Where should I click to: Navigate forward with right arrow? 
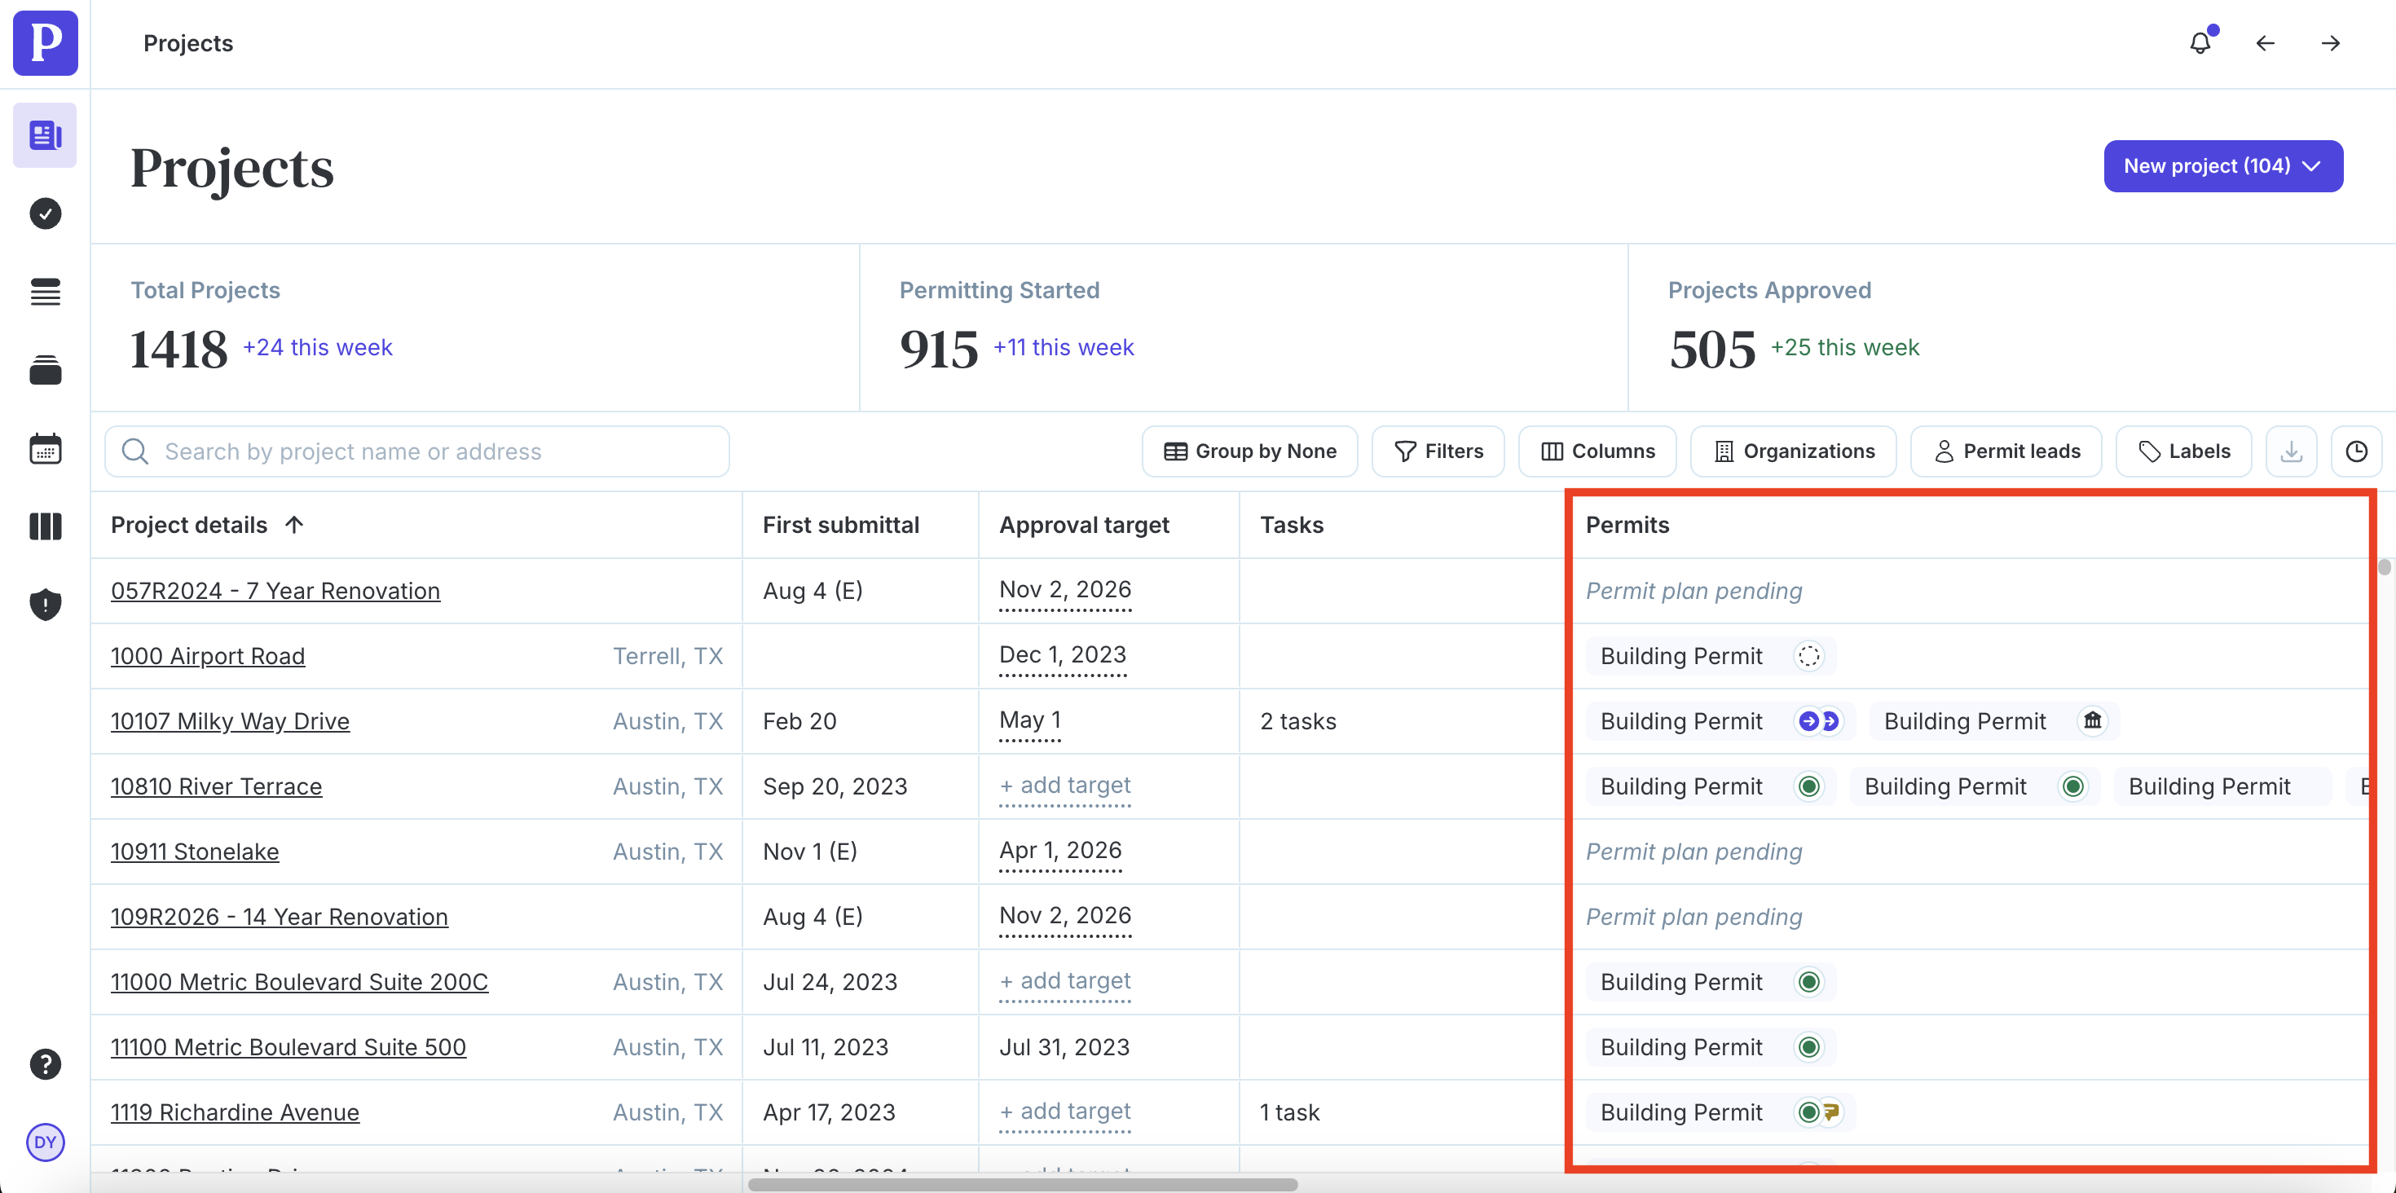point(2330,42)
